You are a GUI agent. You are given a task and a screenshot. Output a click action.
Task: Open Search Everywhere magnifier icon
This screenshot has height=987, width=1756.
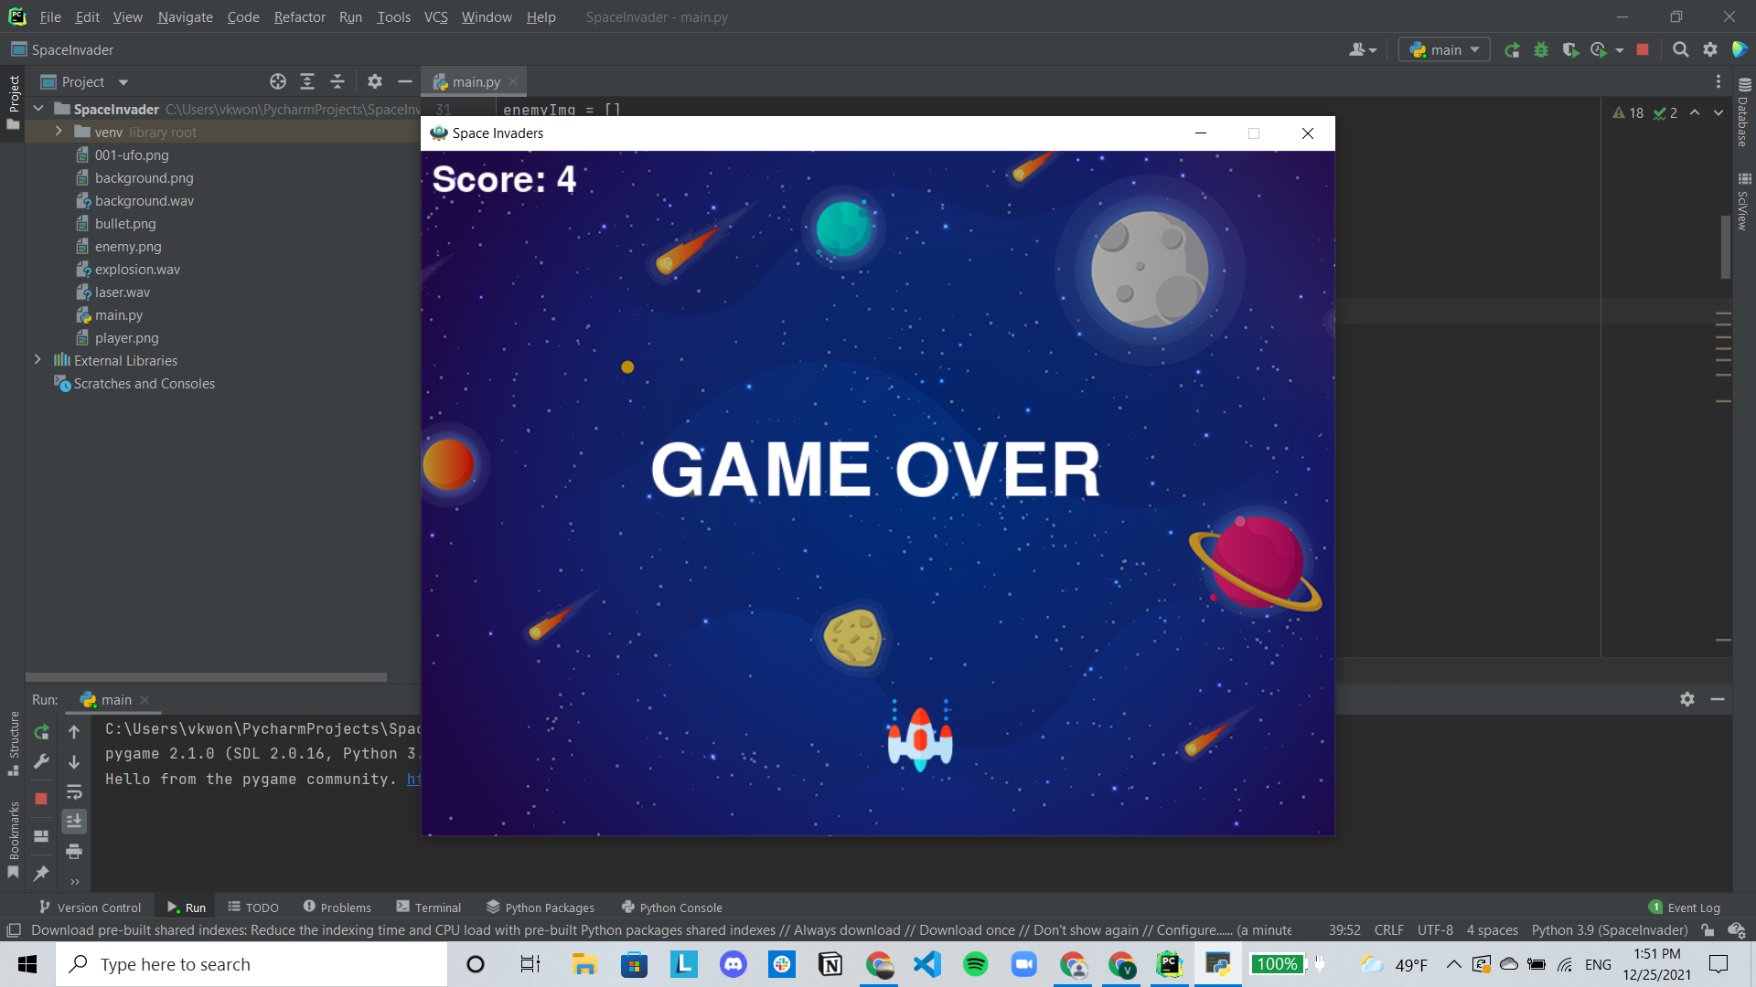(1681, 50)
